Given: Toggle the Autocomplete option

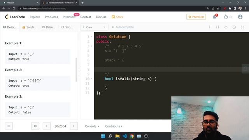Looking at the screenshot, I should click(x=123, y=27).
